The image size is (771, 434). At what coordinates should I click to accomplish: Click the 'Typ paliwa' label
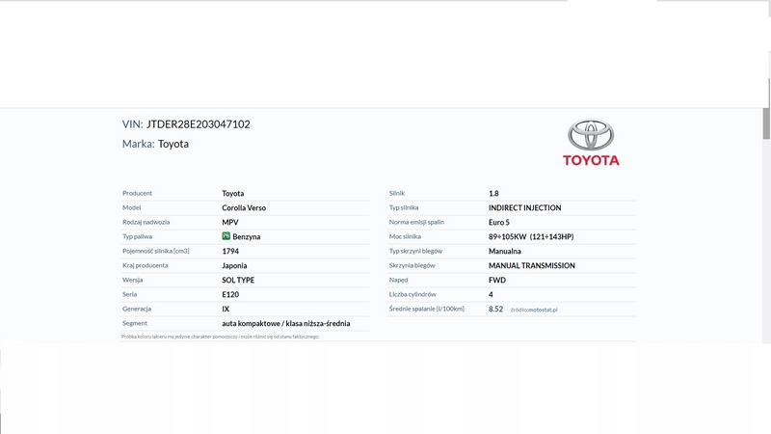coord(137,236)
